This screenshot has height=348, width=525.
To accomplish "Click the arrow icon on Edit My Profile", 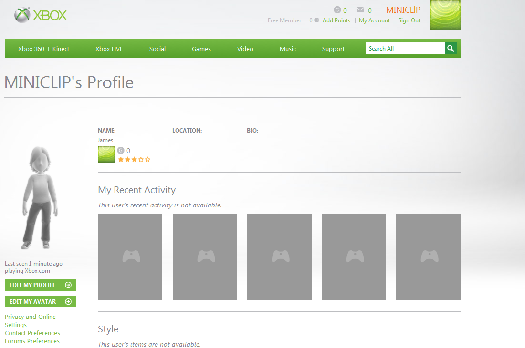I will coord(68,285).
